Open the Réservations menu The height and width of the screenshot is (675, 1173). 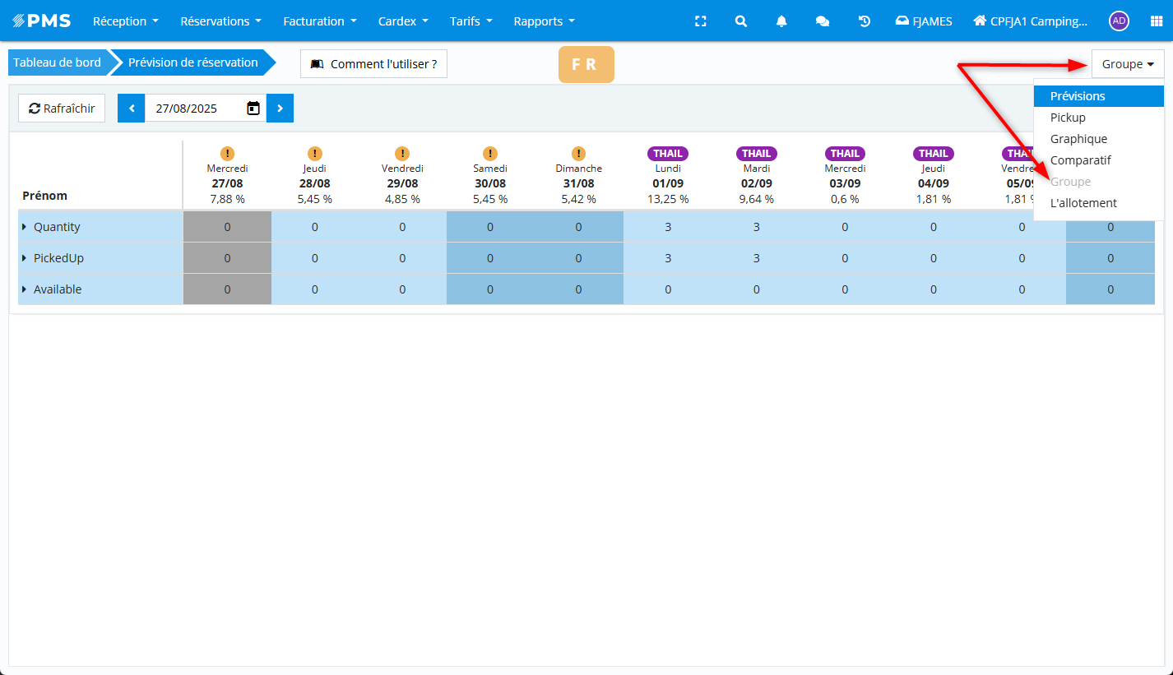(220, 21)
